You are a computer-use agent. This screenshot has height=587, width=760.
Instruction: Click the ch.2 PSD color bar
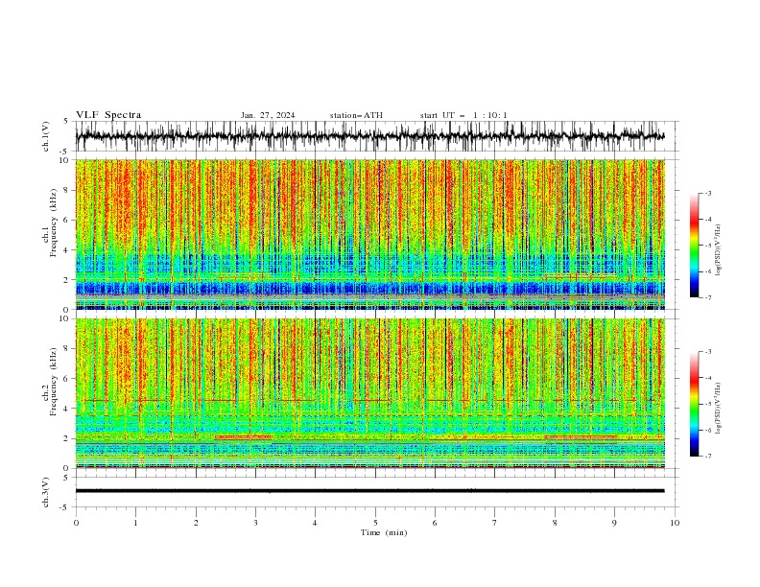click(x=695, y=404)
